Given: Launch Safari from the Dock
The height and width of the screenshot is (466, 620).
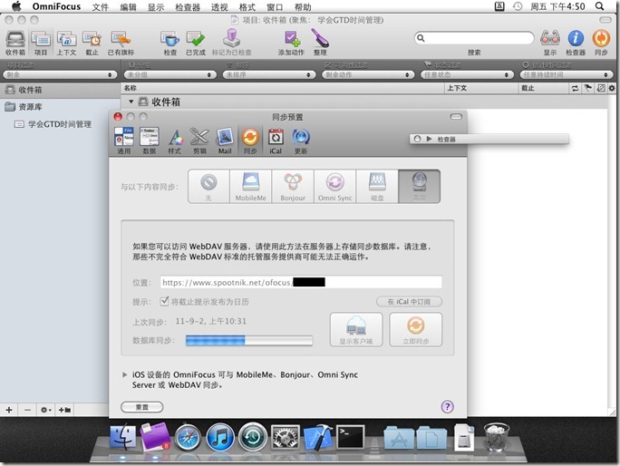Looking at the screenshot, I should 188,438.
